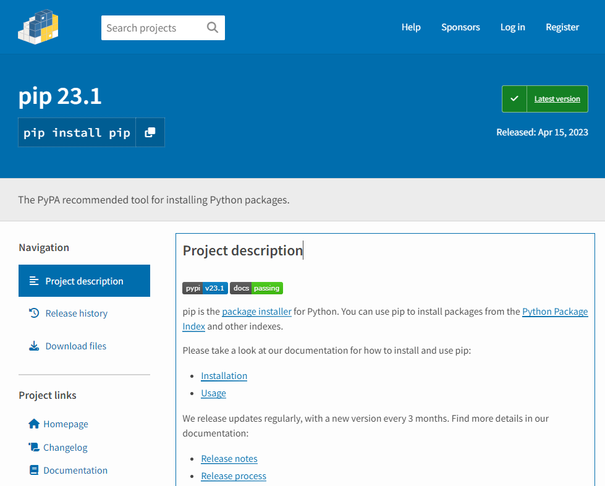Screen dimensions: 605x486
Task: Click the Documentation book icon
Action: (x=34, y=470)
